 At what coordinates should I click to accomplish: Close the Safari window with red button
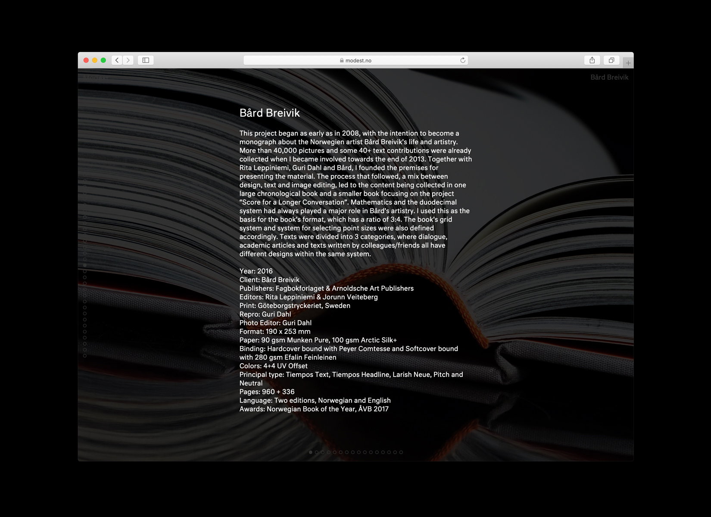(86, 60)
